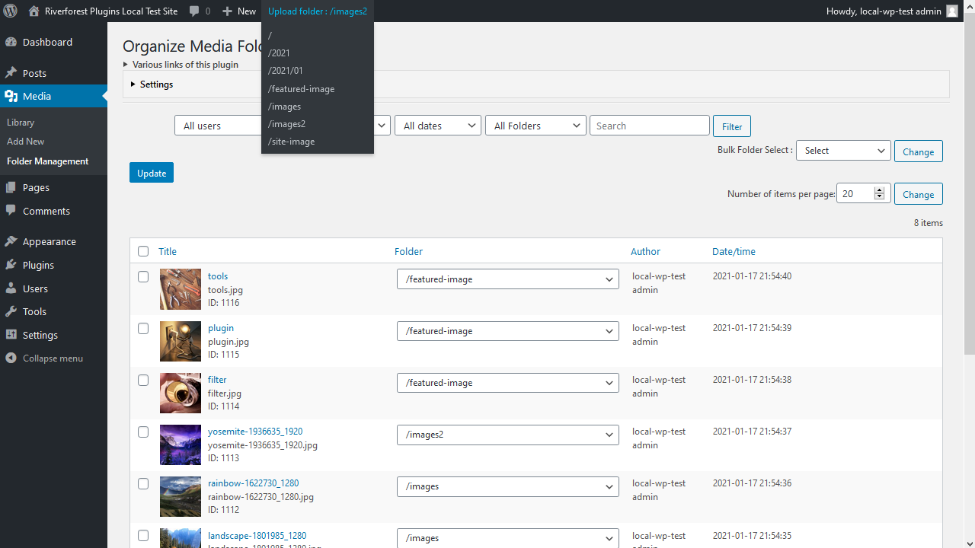Open Folder Management submenu link
The image size is (975, 548).
[x=48, y=161]
